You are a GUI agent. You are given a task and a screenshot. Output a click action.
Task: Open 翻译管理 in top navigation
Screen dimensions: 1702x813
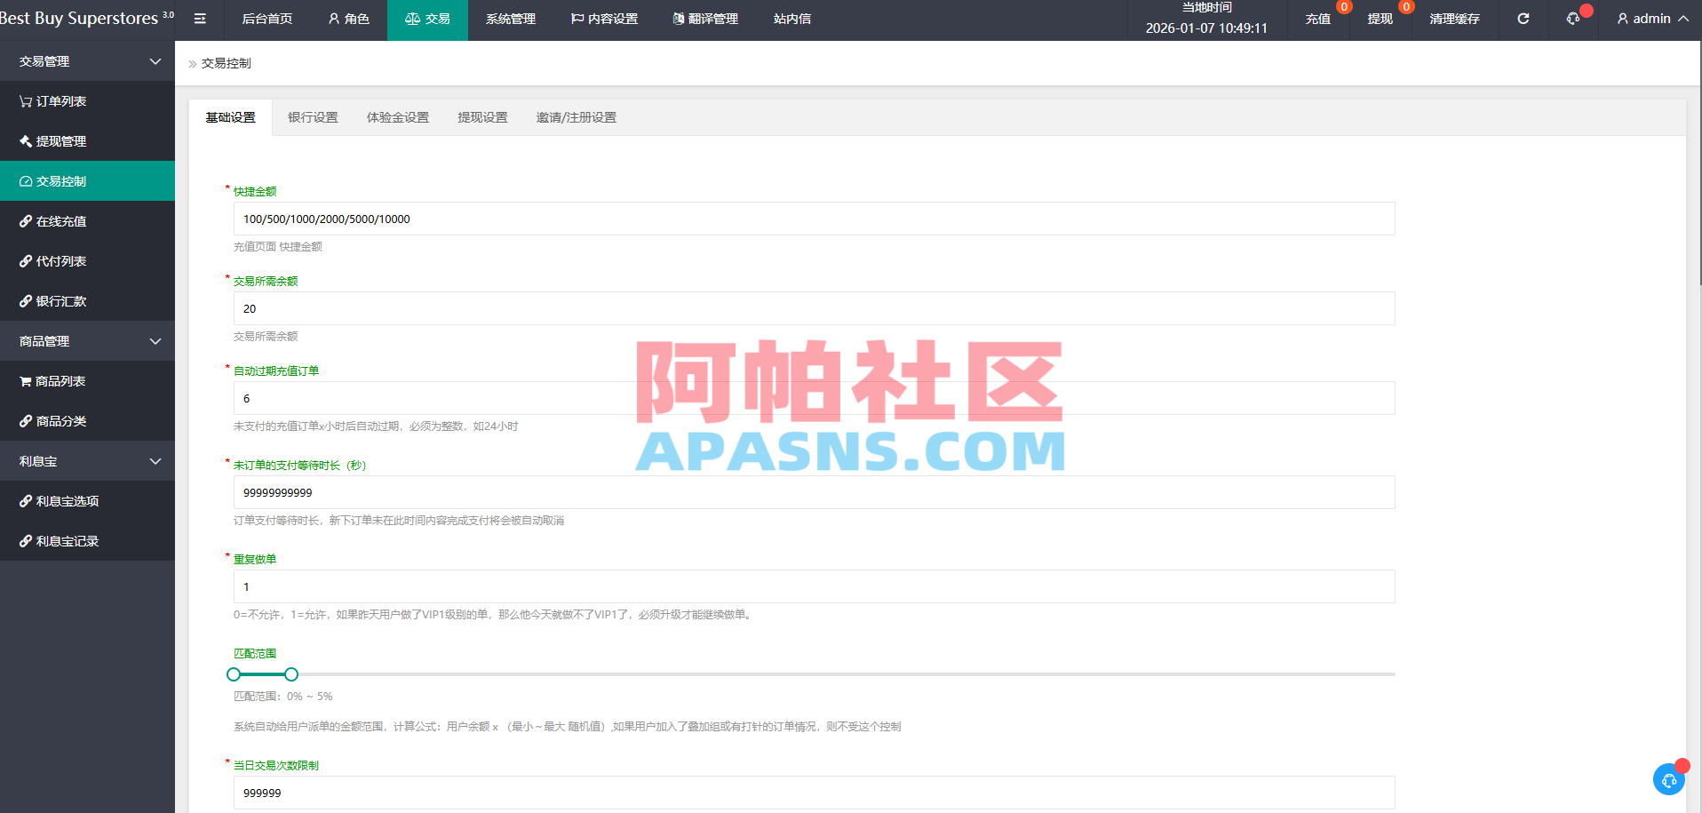pos(705,19)
